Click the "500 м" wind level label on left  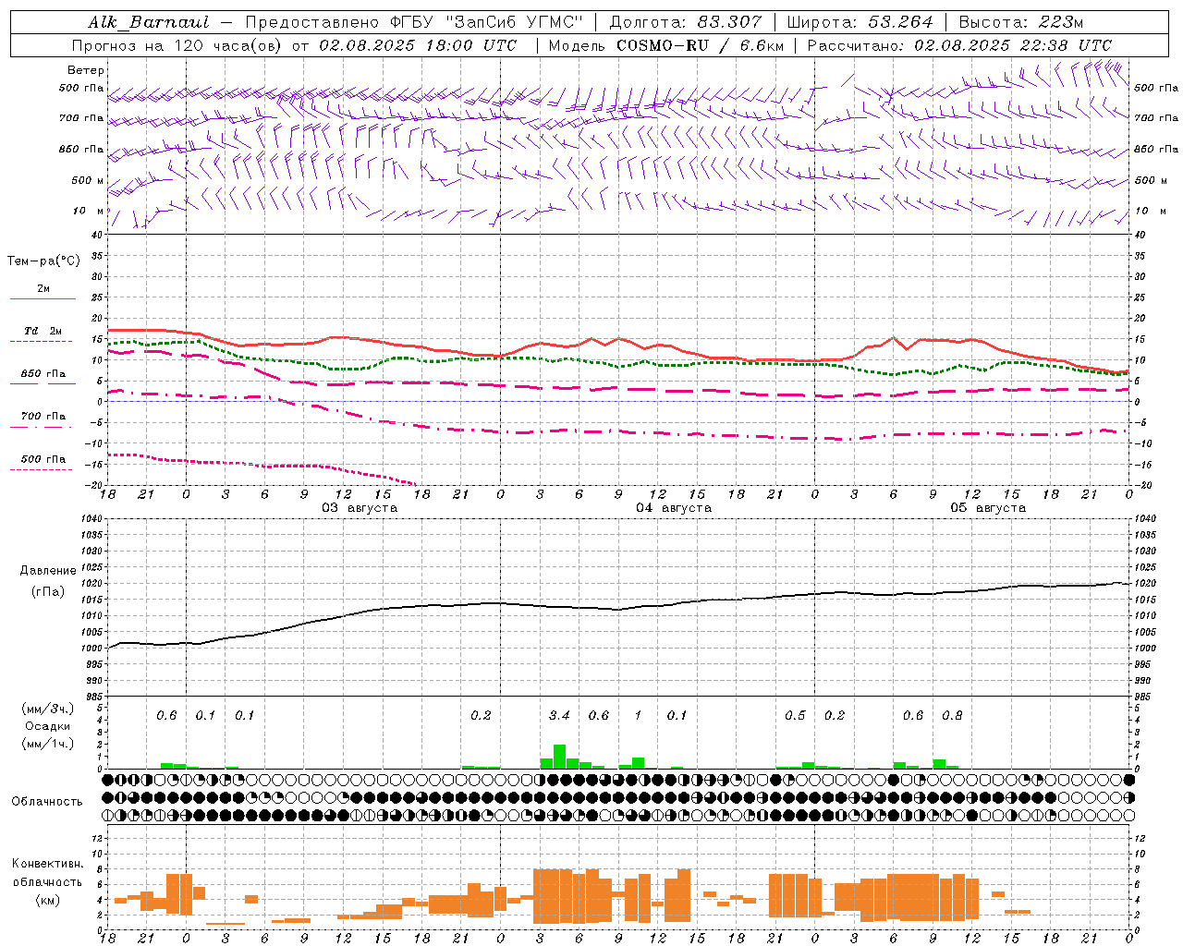87,180
